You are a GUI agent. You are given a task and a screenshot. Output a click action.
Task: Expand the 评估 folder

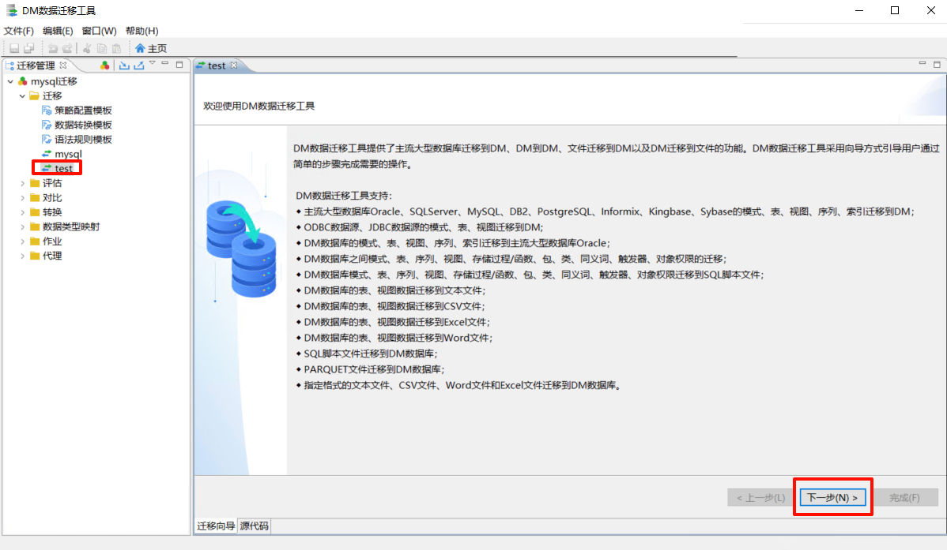[23, 183]
